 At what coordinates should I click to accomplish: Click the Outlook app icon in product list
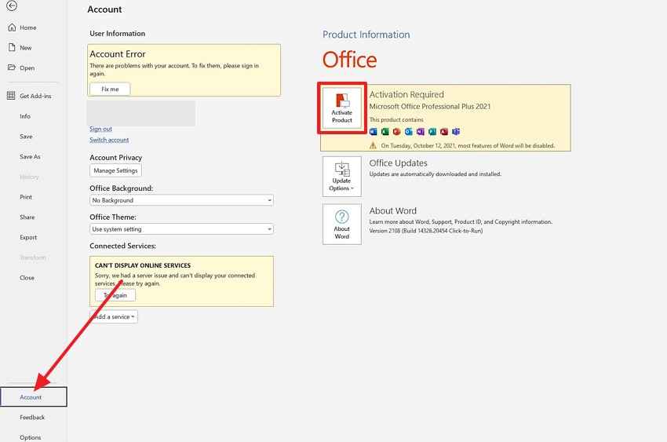pos(409,131)
